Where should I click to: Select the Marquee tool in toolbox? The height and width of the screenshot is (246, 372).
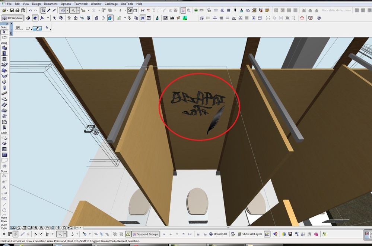[4, 37]
